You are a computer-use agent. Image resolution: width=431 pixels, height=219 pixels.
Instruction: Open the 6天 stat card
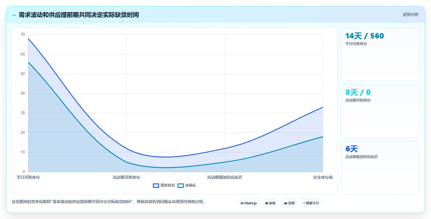click(x=380, y=167)
